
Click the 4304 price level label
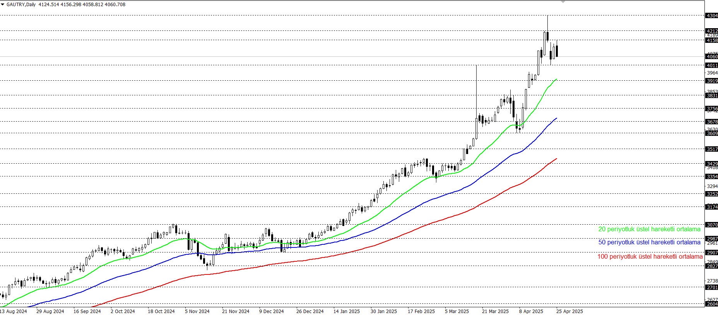tap(712, 16)
